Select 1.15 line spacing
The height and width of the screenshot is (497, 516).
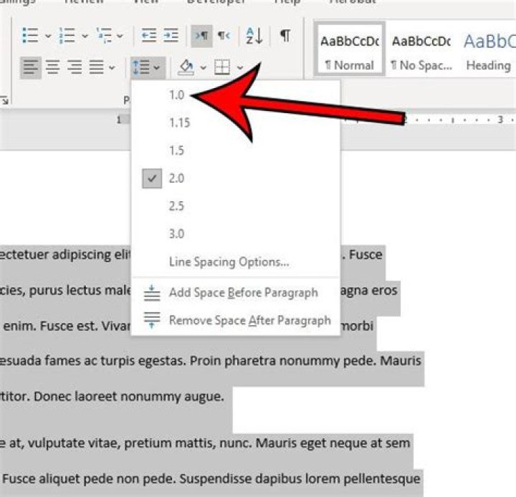tap(179, 122)
